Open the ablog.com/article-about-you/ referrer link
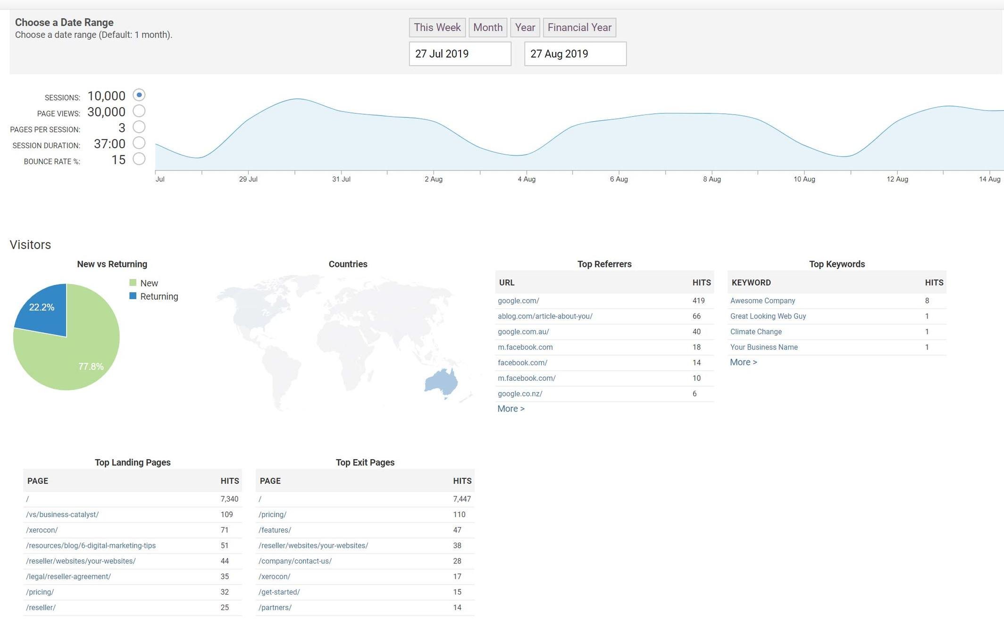 click(545, 316)
